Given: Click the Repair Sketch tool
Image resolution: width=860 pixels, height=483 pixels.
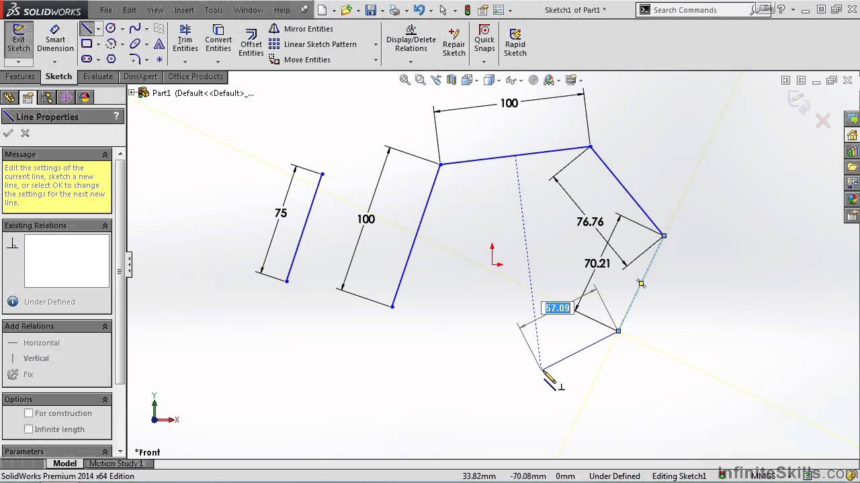Looking at the screenshot, I should [454, 43].
